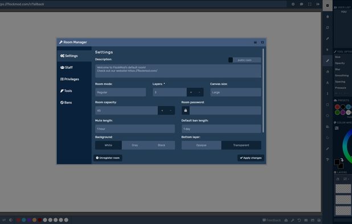Open the Layers panel dropdown icon
352x224 pixels.
(346, 179)
